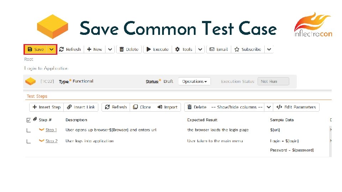Click the Email envelope icon

pos(212,49)
